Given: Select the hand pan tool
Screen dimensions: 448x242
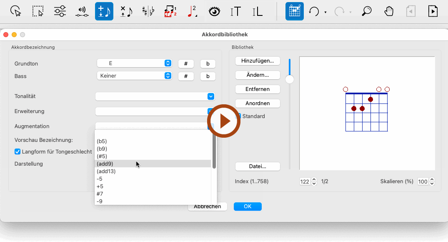Looking at the screenshot, I should 389,11.
